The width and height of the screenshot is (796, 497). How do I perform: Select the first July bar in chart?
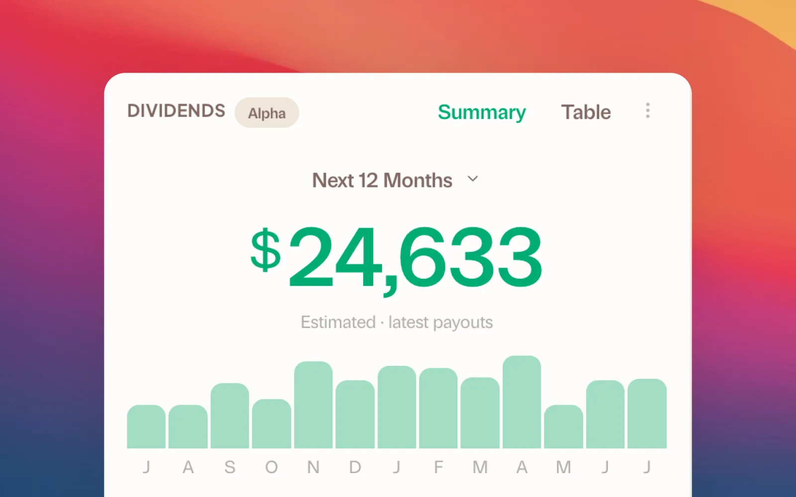click(x=146, y=426)
